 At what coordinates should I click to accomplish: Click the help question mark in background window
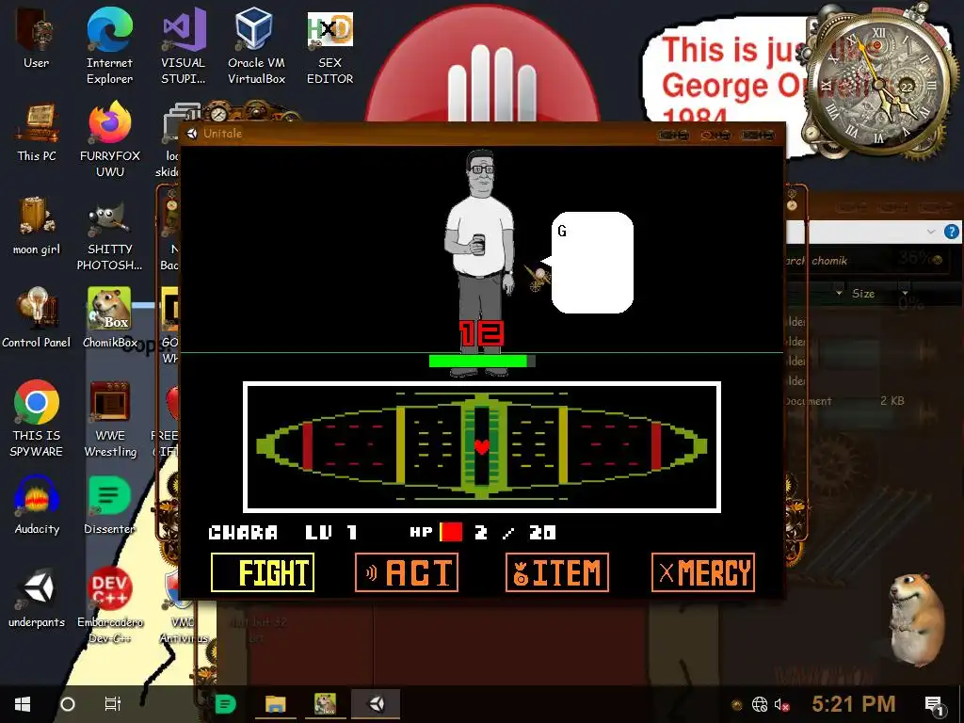pyautogui.click(x=951, y=232)
